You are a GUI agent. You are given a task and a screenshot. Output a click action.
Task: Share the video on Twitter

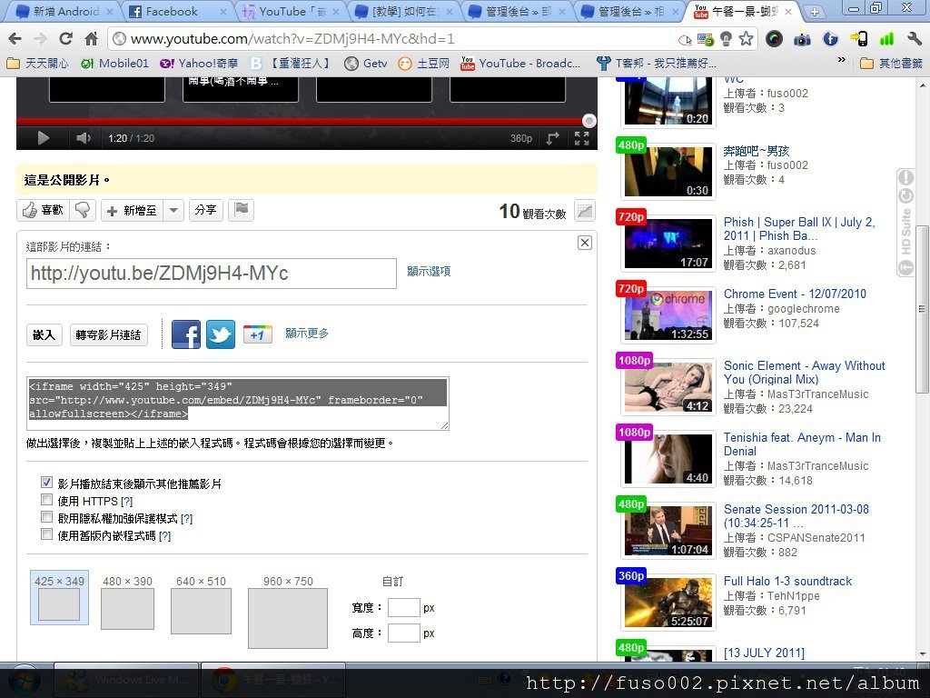tap(221, 334)
